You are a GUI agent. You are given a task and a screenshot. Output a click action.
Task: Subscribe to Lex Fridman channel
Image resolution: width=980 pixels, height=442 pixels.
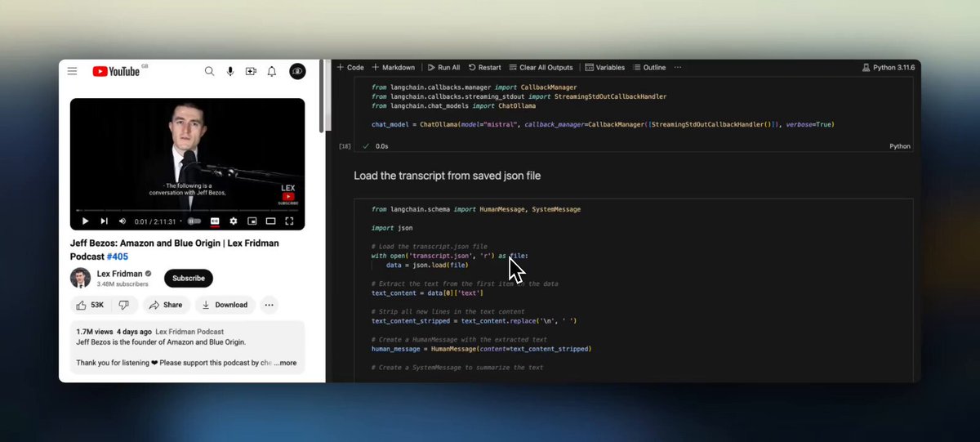(x=189, y=279)
